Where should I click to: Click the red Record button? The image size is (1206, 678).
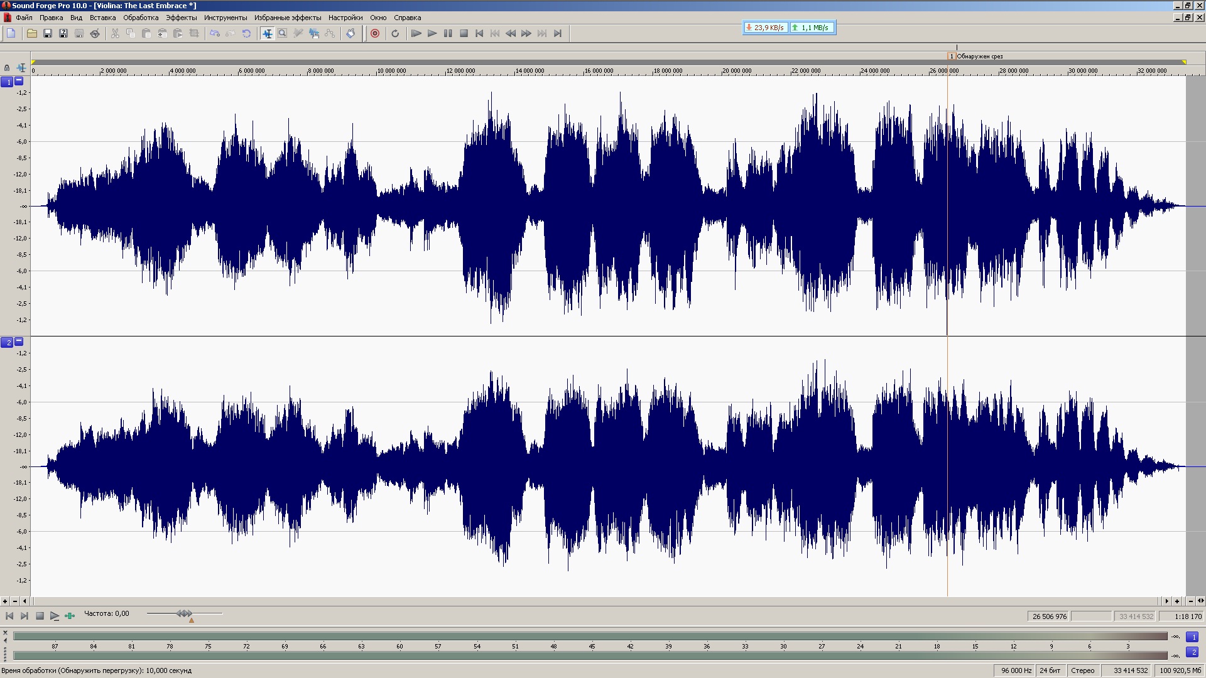(x=375, y=33)
